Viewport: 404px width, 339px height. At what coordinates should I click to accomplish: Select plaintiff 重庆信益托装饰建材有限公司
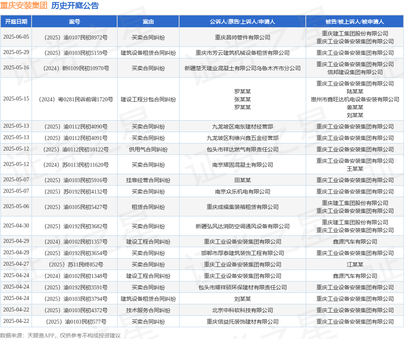pos(243,322)
